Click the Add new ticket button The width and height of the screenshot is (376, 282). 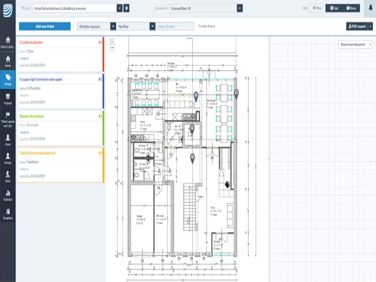[45, 26]
